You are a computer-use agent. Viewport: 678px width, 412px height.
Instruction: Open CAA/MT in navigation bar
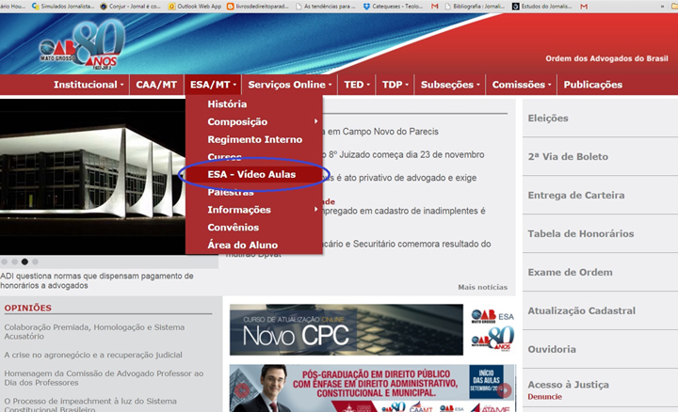click(156, 85)
